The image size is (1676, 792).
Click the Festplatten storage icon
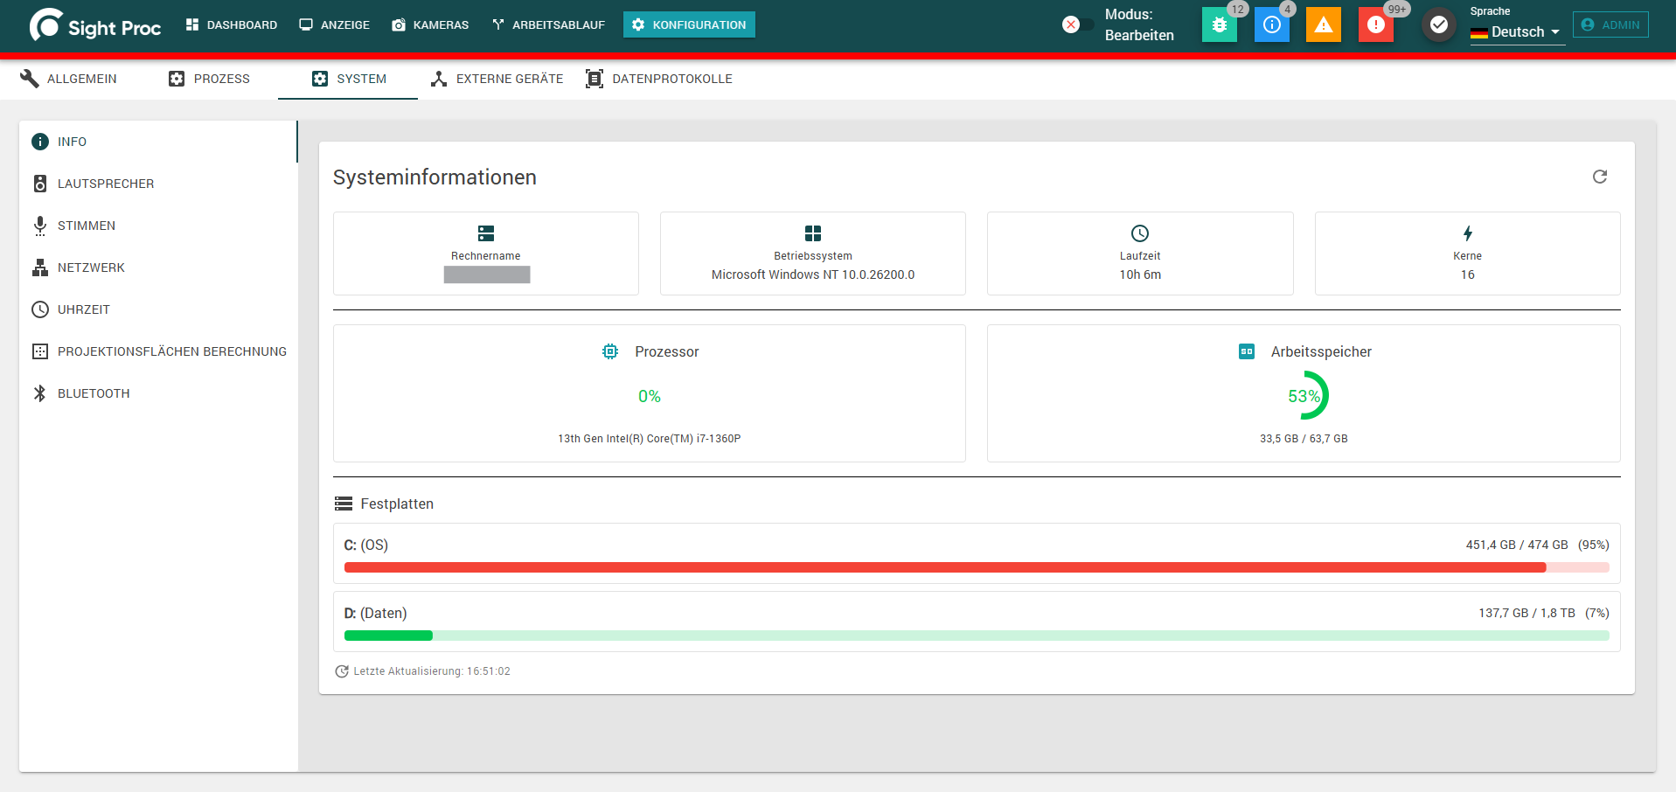[344, 504]
